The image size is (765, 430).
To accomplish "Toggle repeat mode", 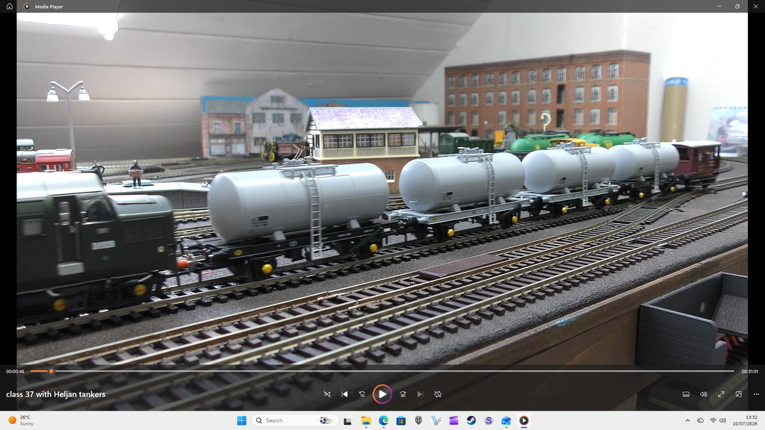I will [438, 394].
